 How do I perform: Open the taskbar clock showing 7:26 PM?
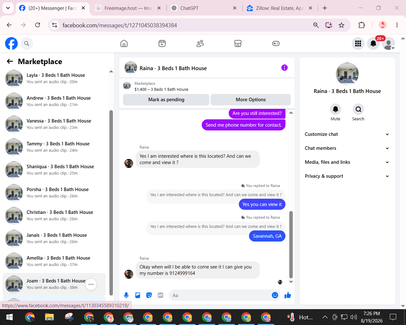tap(372, 317)
